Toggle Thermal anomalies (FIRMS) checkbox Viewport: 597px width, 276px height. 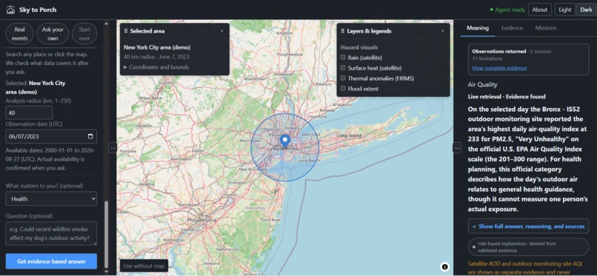click(343, 78)
